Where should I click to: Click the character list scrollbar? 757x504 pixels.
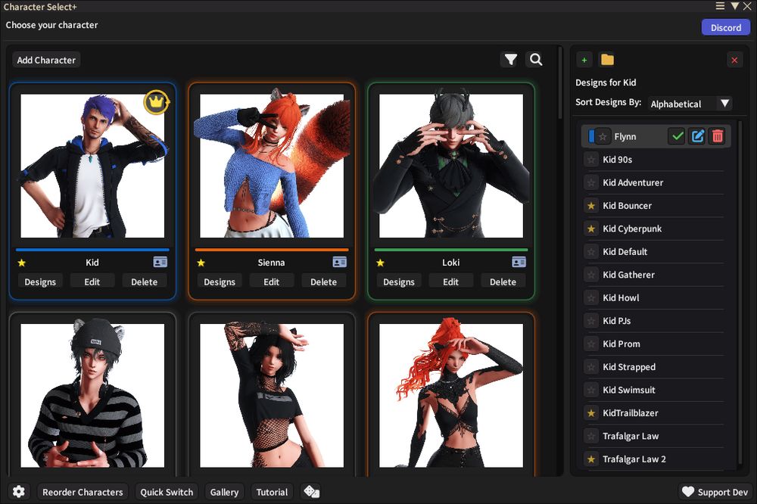(560, 82)
